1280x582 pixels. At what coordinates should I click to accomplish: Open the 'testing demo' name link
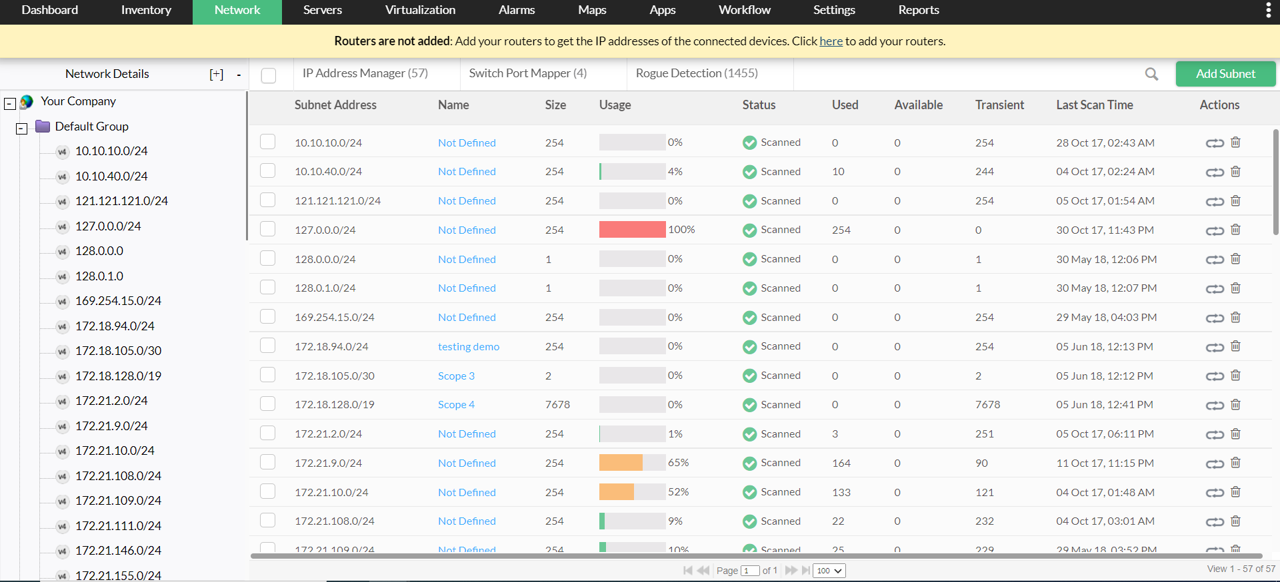coord(468,347)
